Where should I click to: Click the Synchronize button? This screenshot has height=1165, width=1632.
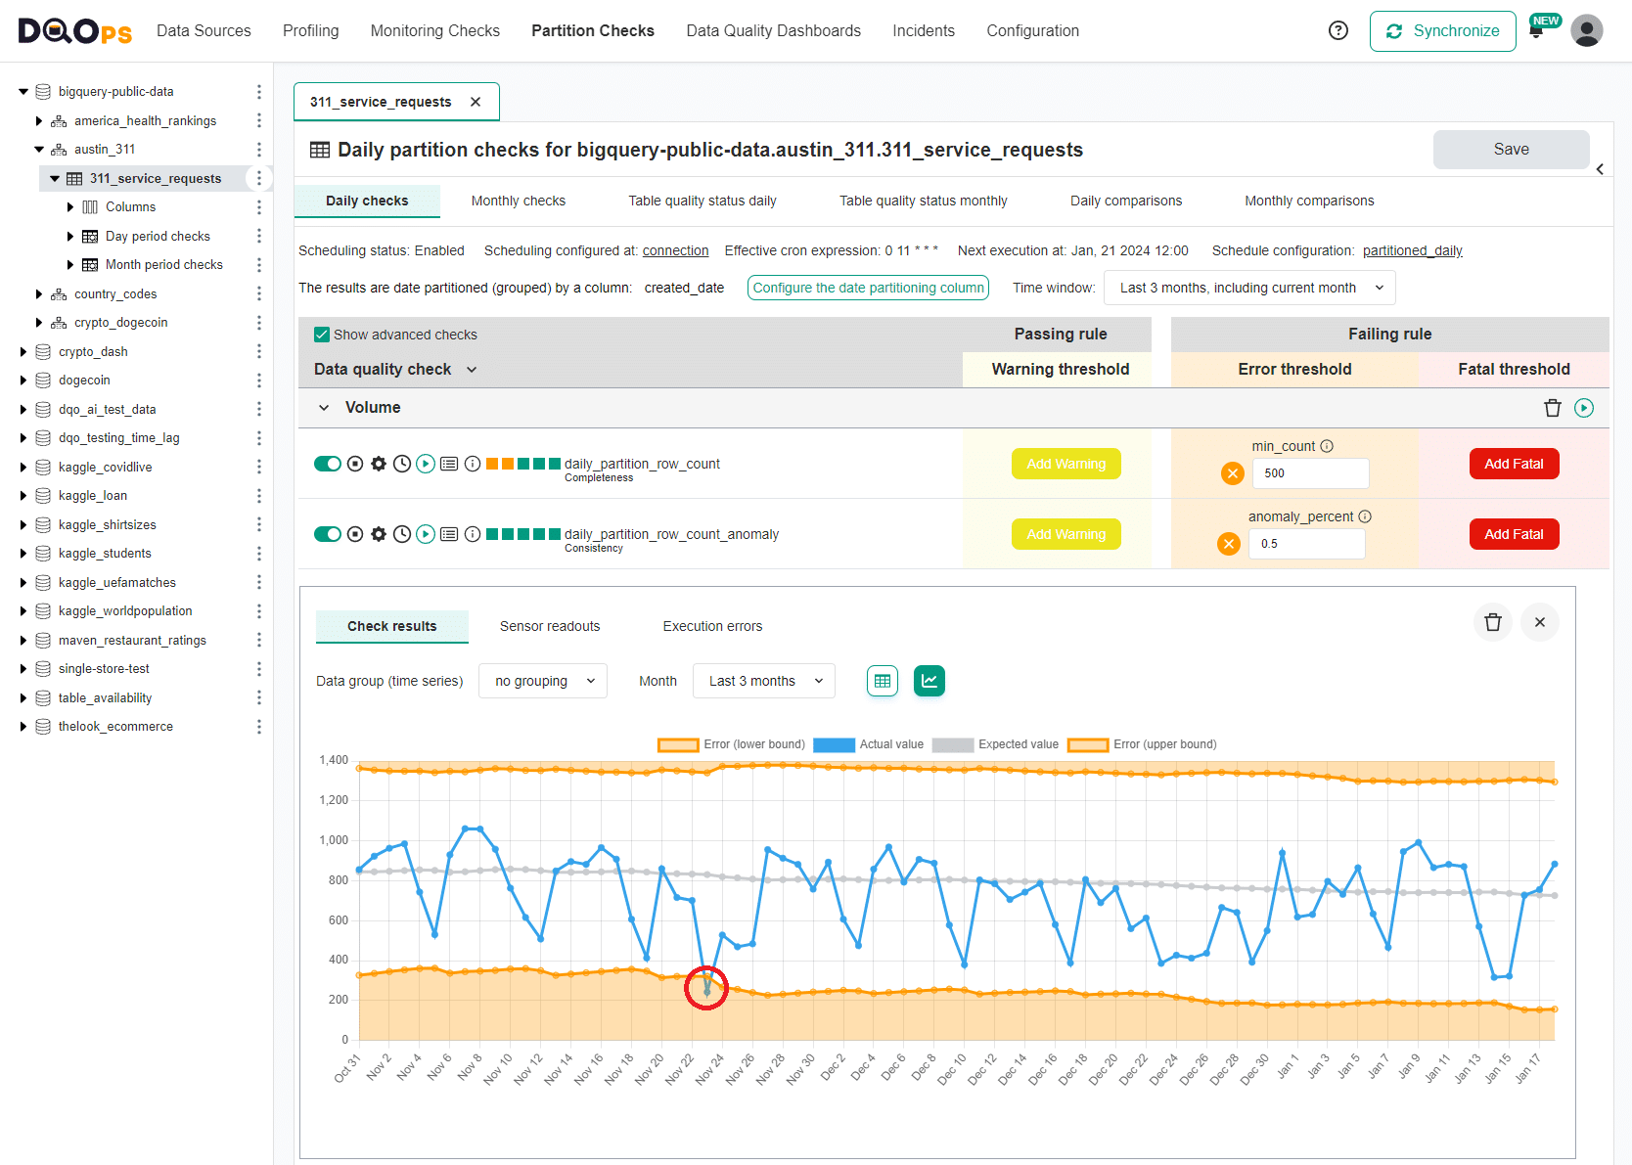(1442, 30)
